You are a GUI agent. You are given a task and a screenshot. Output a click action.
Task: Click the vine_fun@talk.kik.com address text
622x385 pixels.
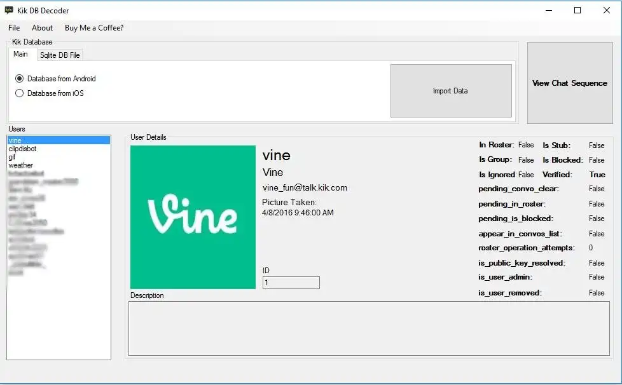(x=305, y=188)
